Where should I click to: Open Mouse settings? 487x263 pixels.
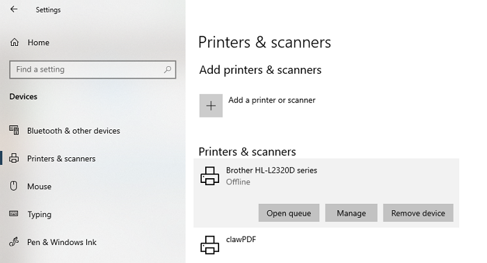pos(39,186)
